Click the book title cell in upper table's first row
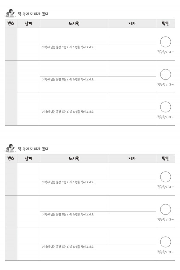The height and width of the screenshot is (270, 180). (74, 36)
